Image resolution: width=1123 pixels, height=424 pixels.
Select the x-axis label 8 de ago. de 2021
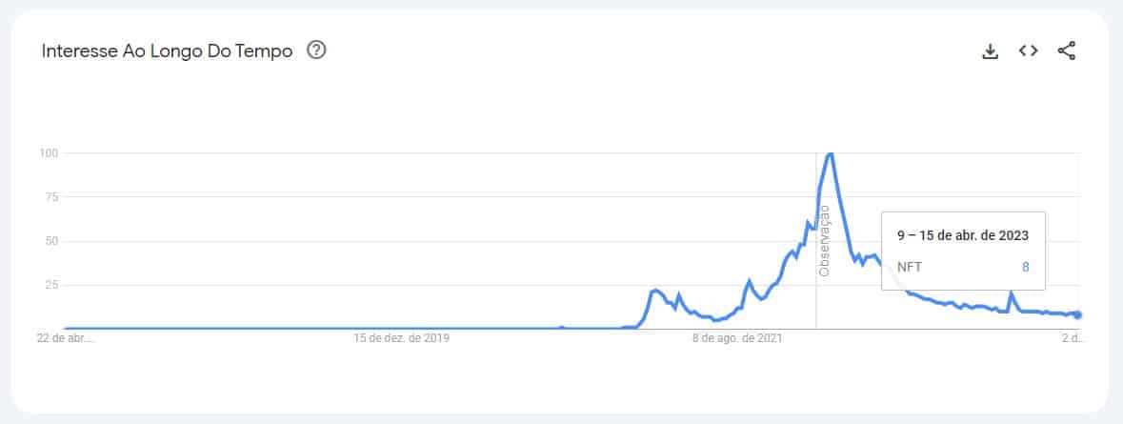click(x=737, y=337)
